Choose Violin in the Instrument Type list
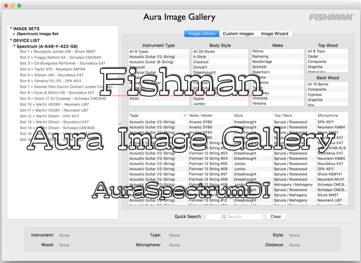361x263 pixels. (159, 98)
